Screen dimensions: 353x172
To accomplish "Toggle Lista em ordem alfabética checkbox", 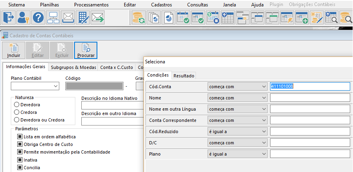I will [x=20, y=137].
